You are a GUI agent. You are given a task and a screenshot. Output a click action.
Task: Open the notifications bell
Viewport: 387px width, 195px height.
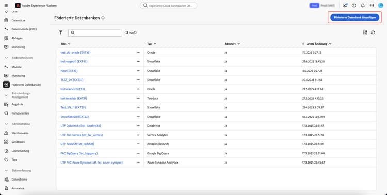point(363,6)
